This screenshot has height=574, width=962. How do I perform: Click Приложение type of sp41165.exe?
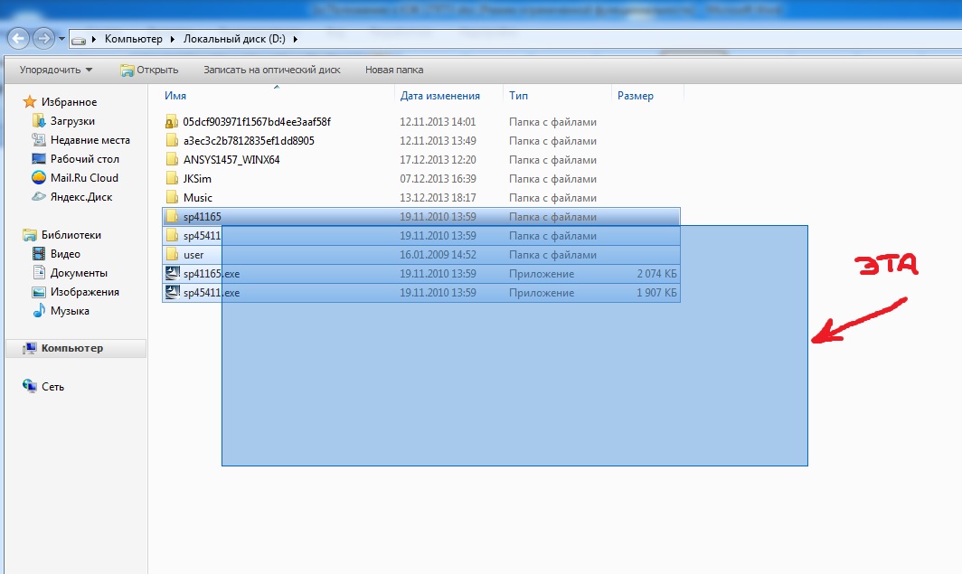pyautogui.click(x=542, y=274)
